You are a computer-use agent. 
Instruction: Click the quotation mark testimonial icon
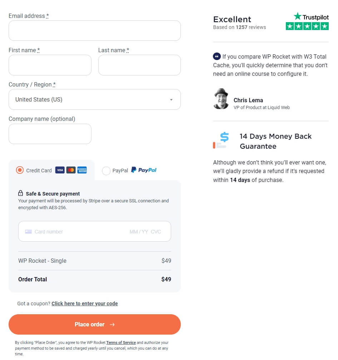click(217, 56)
